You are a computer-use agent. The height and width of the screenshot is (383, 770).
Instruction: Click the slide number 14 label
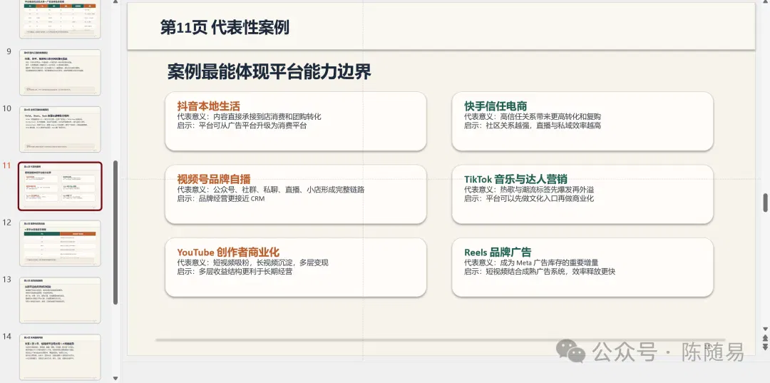click(x=7, y=337)
